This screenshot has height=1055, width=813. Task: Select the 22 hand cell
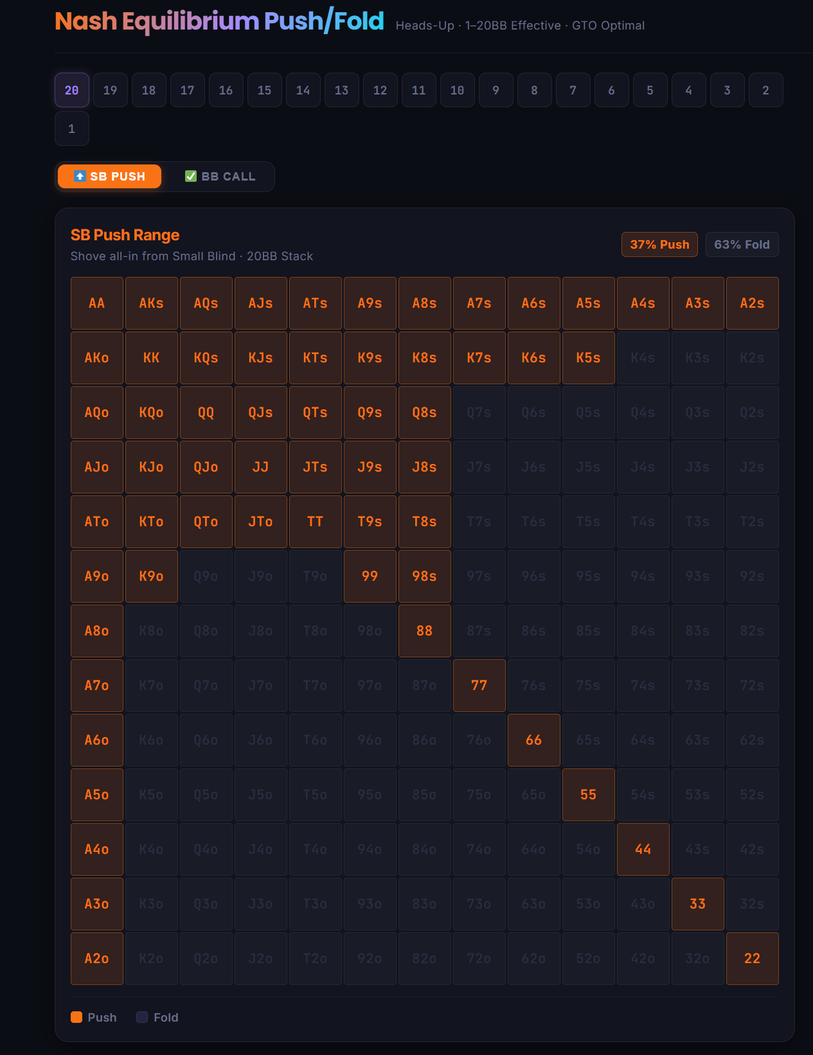point(753,959)
